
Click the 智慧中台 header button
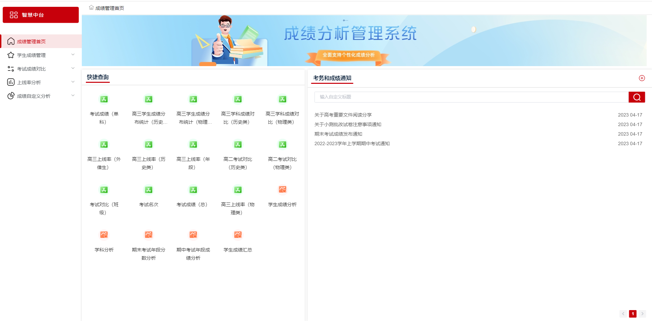pyautogui.click(x=41, y=15)
